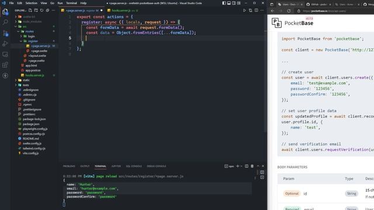The height and width of the screenshot is (210, 374).
Task: Click the browser back arrow
Action: [x=273, y=11]
